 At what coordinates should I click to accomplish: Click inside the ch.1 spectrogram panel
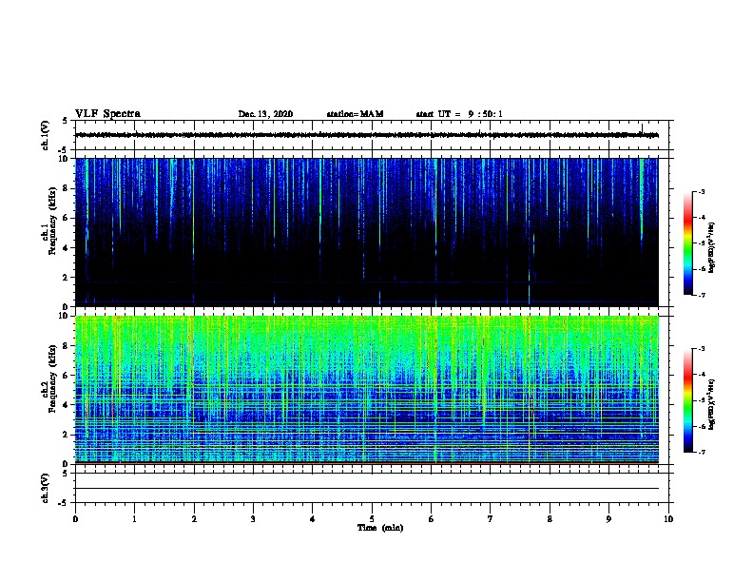[367, 232]
